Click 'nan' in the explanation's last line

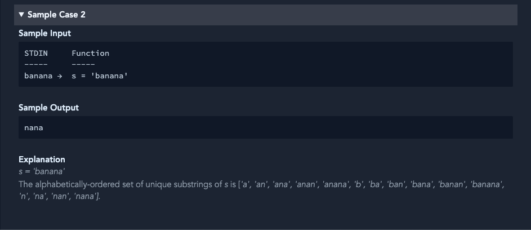pyautogui.click(x=63, y=196)
